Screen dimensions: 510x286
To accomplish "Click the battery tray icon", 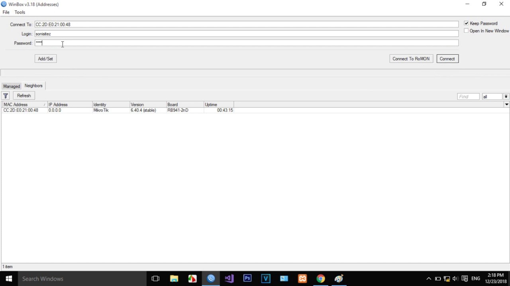I will (x=438, y=278).
